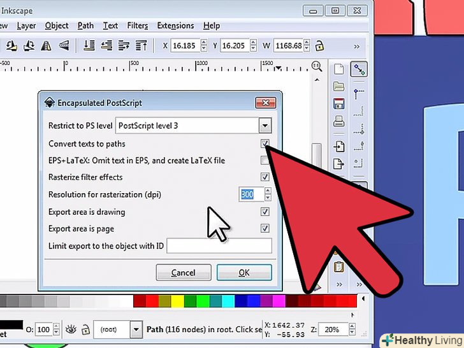The image size is (464, 348).
Task: Toggle the Enable snapping button
Action: pos(359,69)
